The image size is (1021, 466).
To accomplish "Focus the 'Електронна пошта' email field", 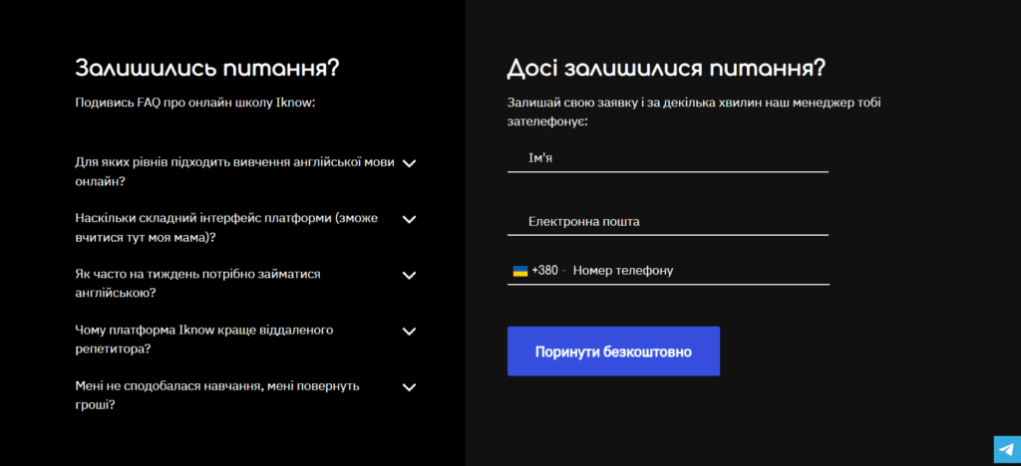I will coord(667,221).
